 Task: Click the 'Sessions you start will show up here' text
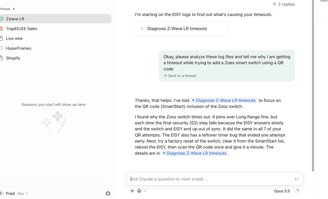click(x=53, y=105)
